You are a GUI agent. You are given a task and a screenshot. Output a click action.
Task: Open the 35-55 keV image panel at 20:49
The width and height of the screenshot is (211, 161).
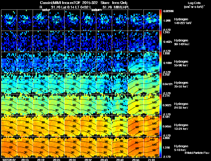coord(120,84)
